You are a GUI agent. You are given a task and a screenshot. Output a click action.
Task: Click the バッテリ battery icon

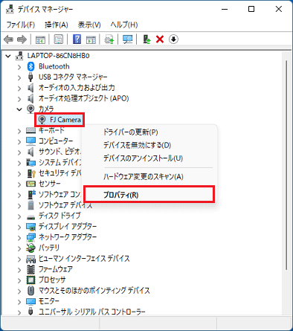pos(30,248)
